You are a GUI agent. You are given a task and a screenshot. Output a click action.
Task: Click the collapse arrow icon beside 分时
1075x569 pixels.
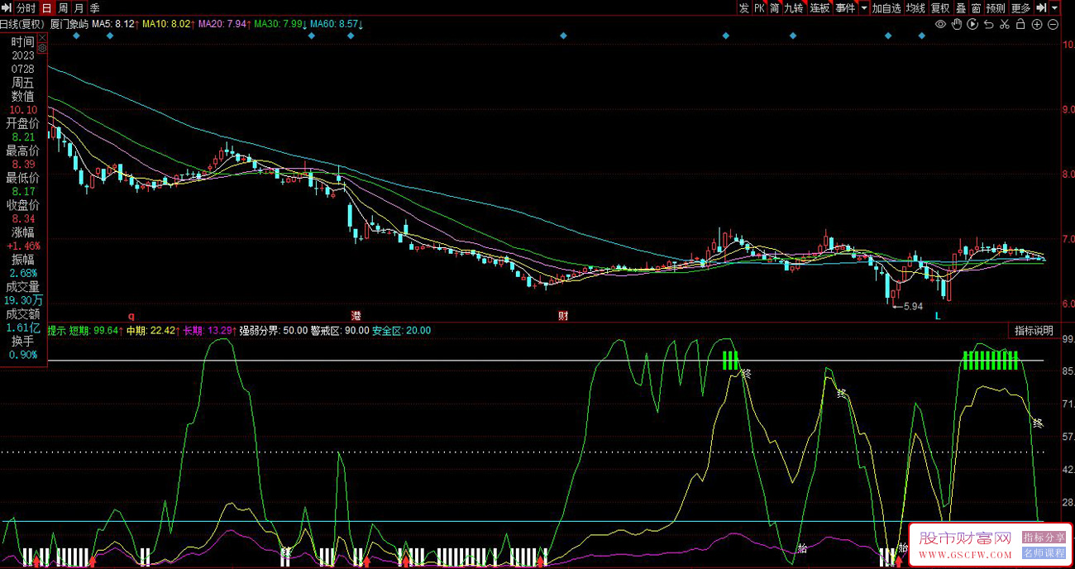click(x=7, y=8)
